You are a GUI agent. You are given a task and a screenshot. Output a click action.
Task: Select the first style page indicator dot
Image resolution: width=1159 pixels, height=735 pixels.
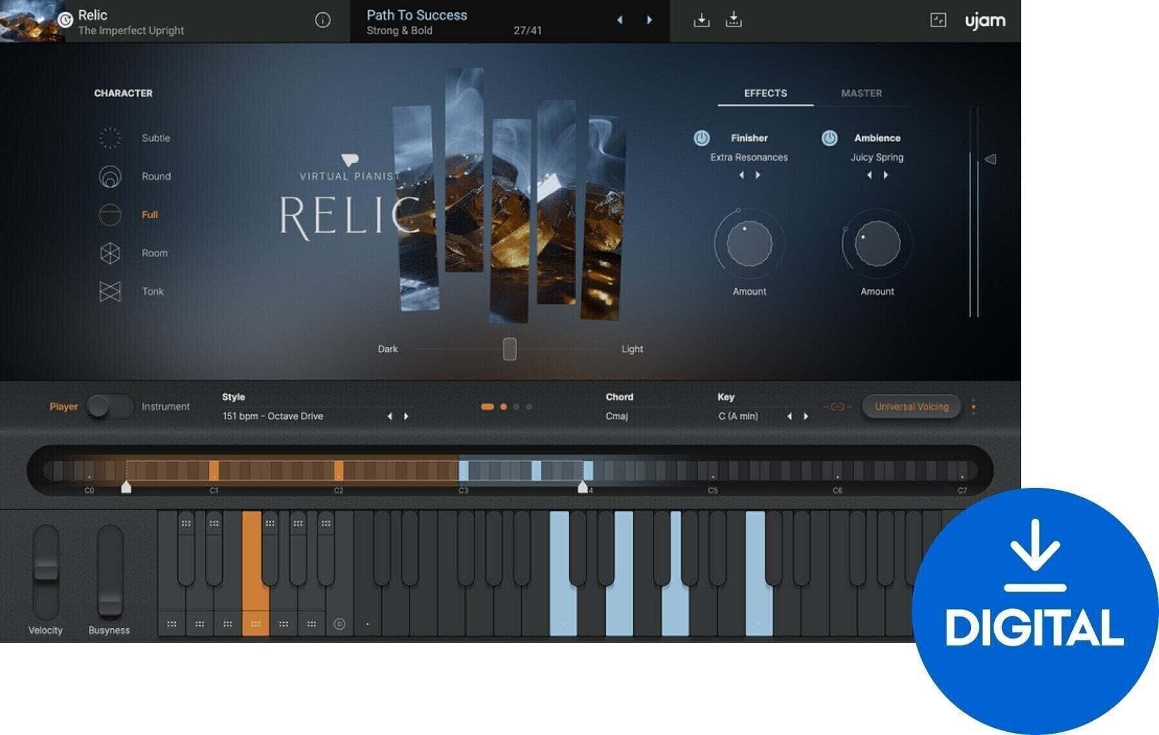coord(487,407)
